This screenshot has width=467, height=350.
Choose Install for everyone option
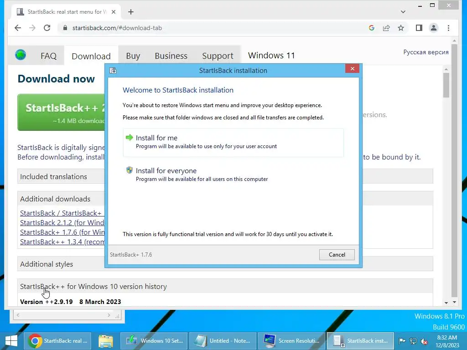[233, 175]
